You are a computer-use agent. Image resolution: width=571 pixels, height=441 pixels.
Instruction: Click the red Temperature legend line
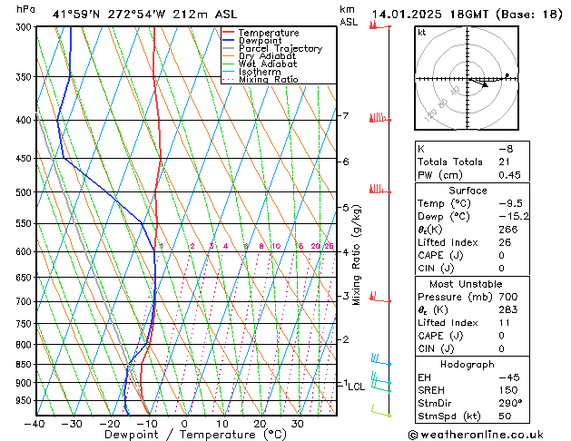coord(229,33)
